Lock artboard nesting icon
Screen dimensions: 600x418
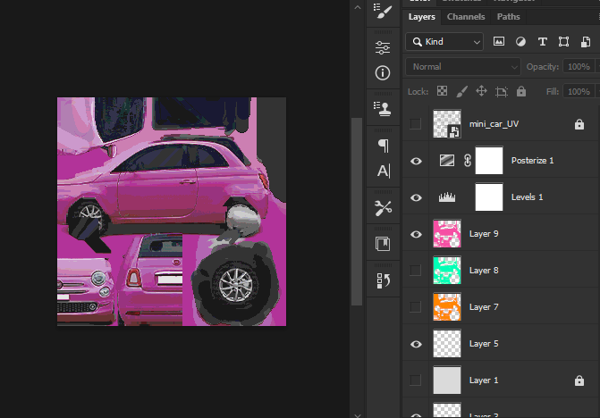click(x=502, y=92)
